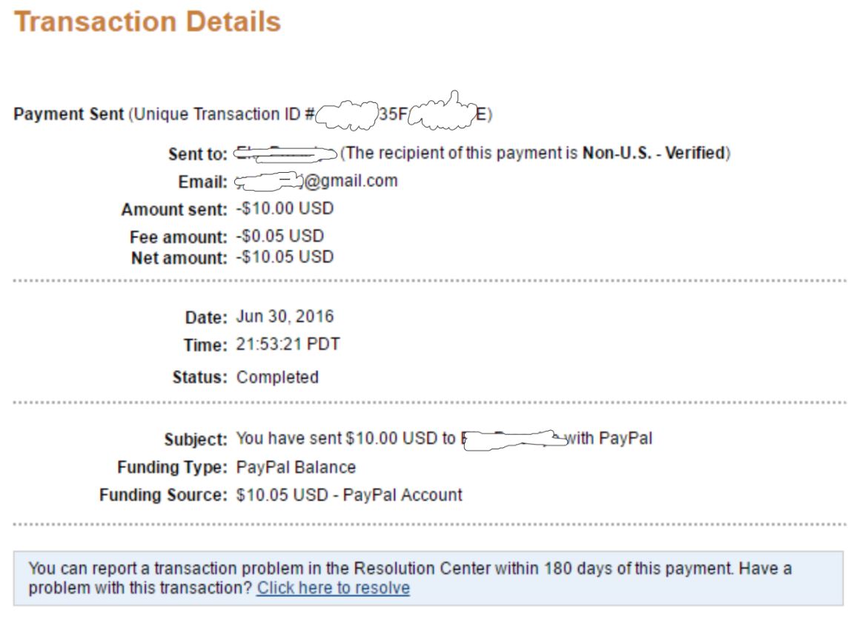Screen dimensions: 851x620
Task: Click the "PayPal Balance" funding type value
Action: click(x=296, y=468)
